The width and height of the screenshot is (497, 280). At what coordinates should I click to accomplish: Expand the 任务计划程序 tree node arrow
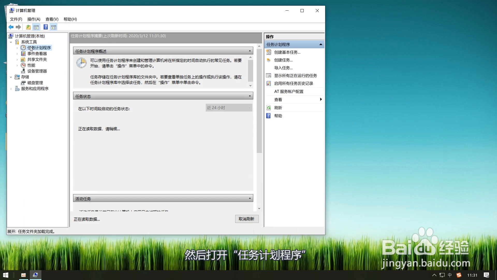click(x=17, y=48)
